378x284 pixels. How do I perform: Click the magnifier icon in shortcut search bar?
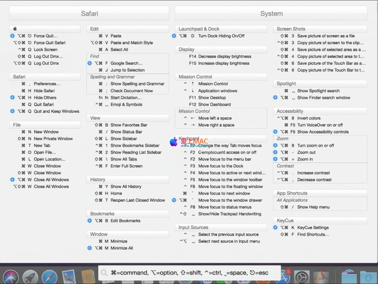click(x=104, y=273)
